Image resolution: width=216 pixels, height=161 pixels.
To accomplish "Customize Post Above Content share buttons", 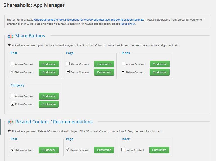I will click(49, 64).
